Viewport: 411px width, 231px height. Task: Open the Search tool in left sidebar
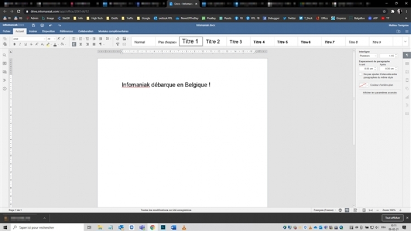(4, 55)
